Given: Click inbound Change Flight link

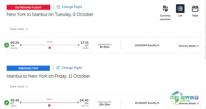Looking at the screenshot, I should point(72,68).
